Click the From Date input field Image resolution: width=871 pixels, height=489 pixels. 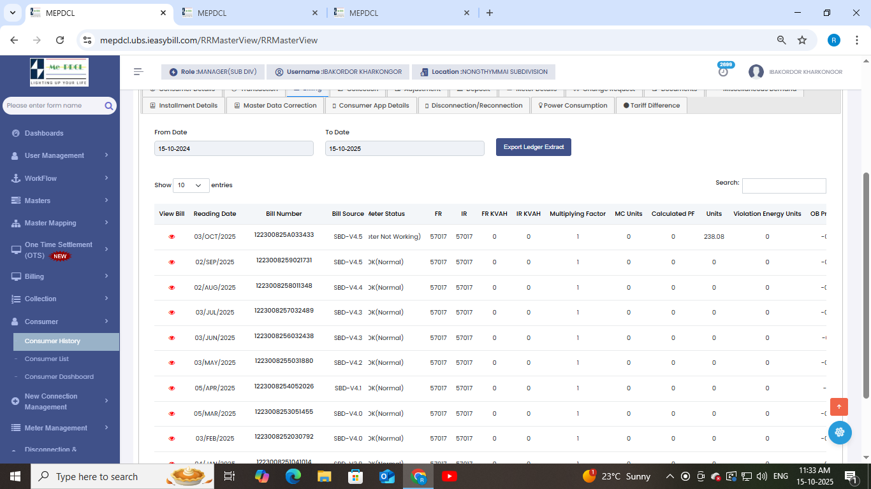coord(233,148)
